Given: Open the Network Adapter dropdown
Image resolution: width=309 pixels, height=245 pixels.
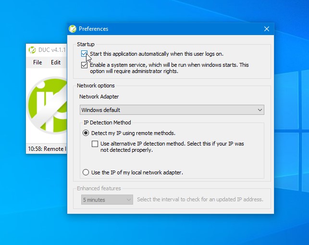Looking at the screenshot, I should point(172,110).
